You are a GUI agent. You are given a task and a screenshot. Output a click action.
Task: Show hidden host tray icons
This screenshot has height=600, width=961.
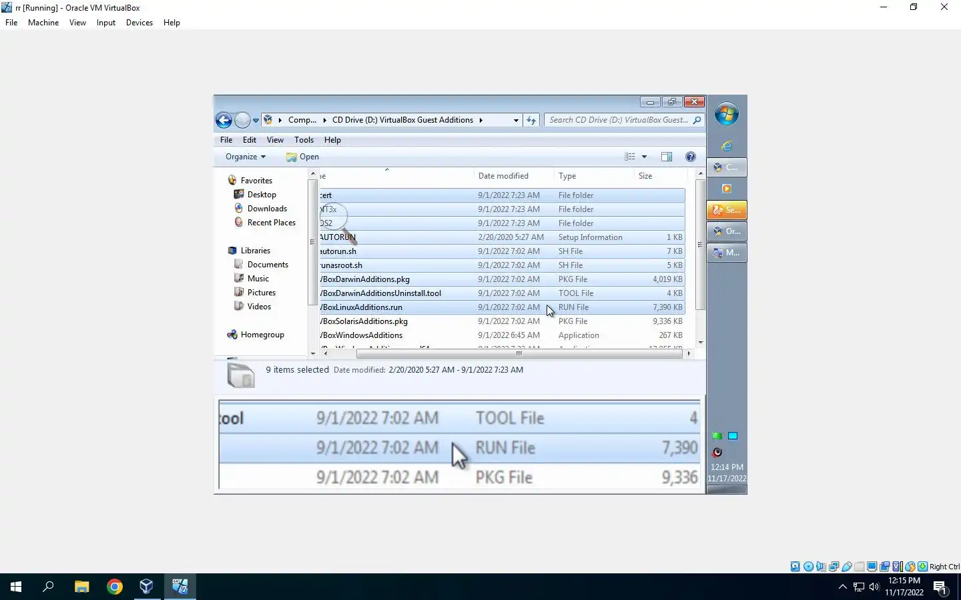pyautogui.click(x=842, y=587)
